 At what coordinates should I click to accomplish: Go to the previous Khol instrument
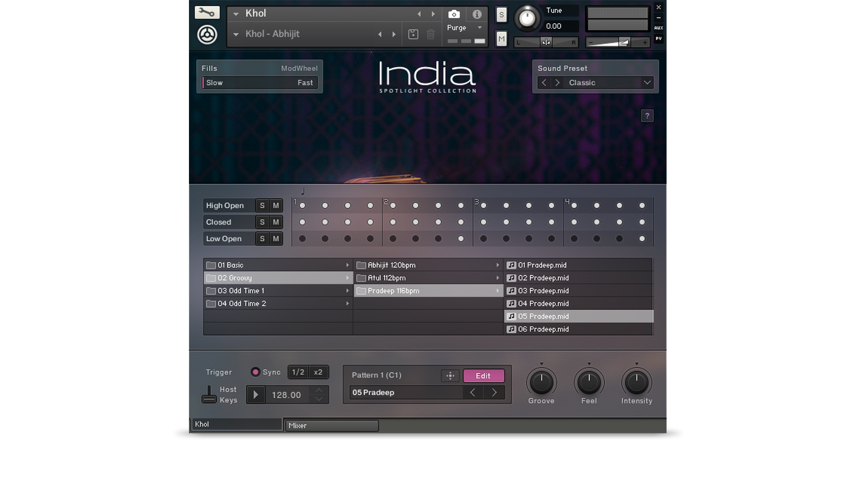click(419, 14)
